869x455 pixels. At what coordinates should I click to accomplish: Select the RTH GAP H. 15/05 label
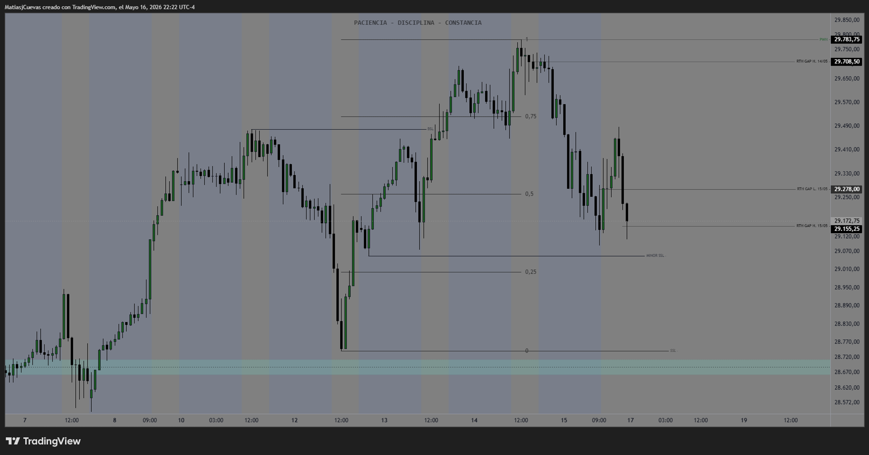[812, 226]
